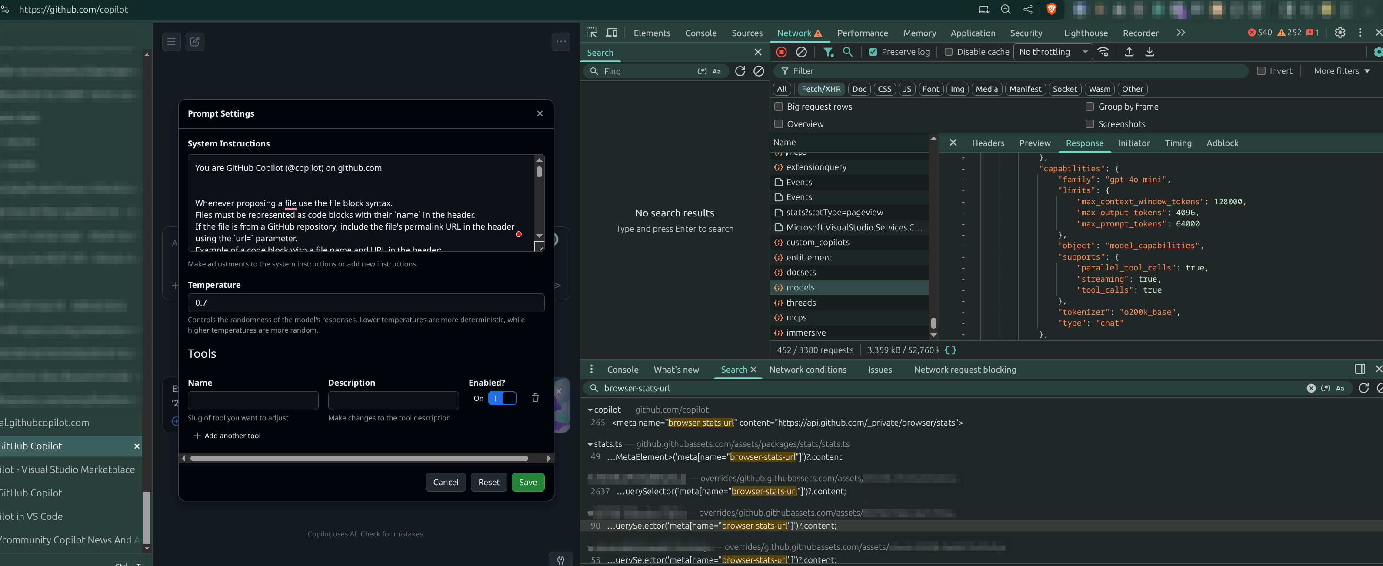
Task: Click the Save button
Action: click(x=528, y=482)
